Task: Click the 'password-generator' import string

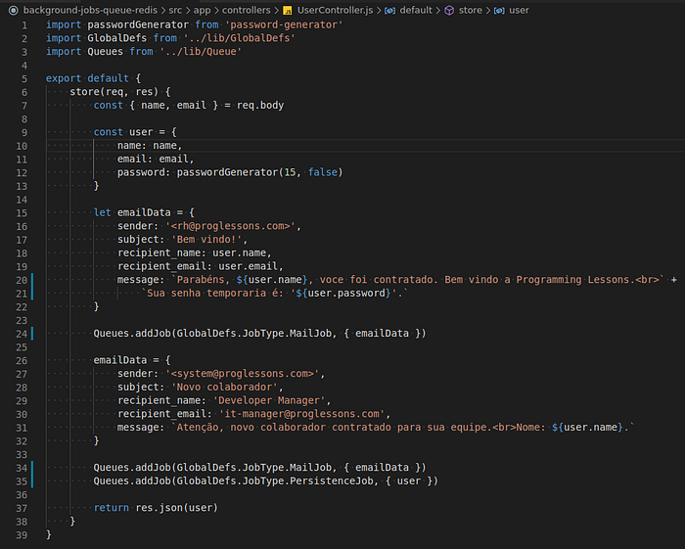Action: point(284,24)
